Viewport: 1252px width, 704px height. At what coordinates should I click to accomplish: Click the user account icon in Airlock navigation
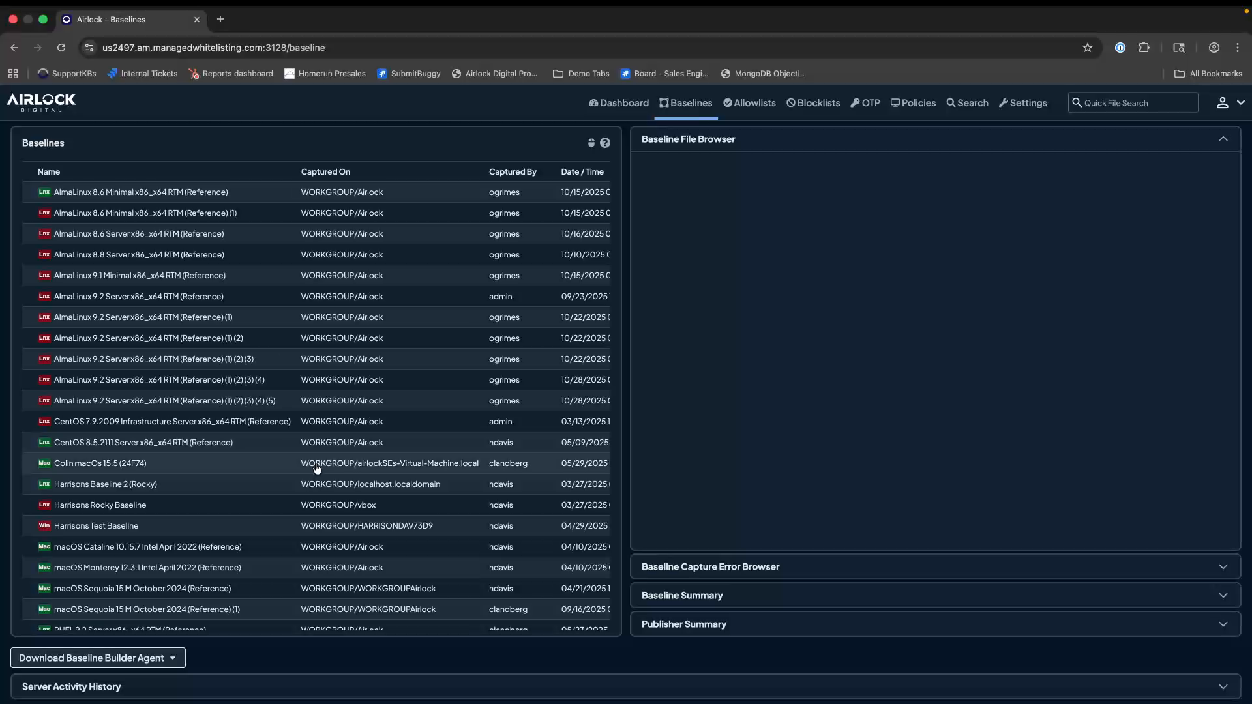coord(1222,103)
